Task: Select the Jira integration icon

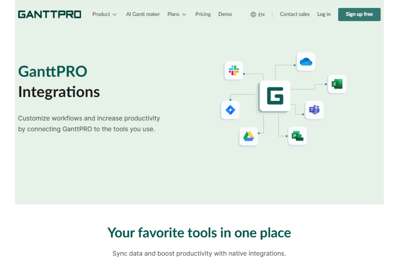Action: (230, 110)
